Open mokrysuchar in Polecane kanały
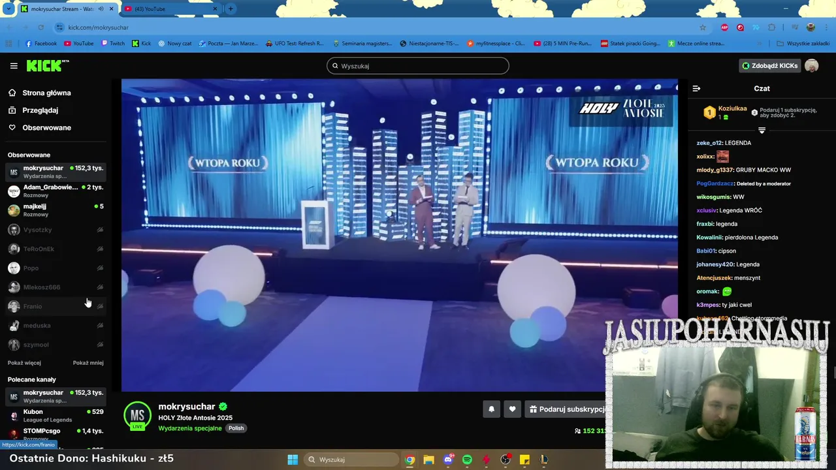836x470 pixels. point(56,396)
